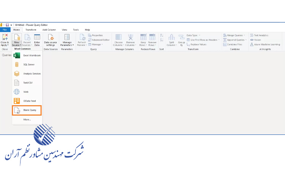Click the Close & Apply icon
Image resolution: width=285 pixels, height=171 pixels.
coord(5,37)
